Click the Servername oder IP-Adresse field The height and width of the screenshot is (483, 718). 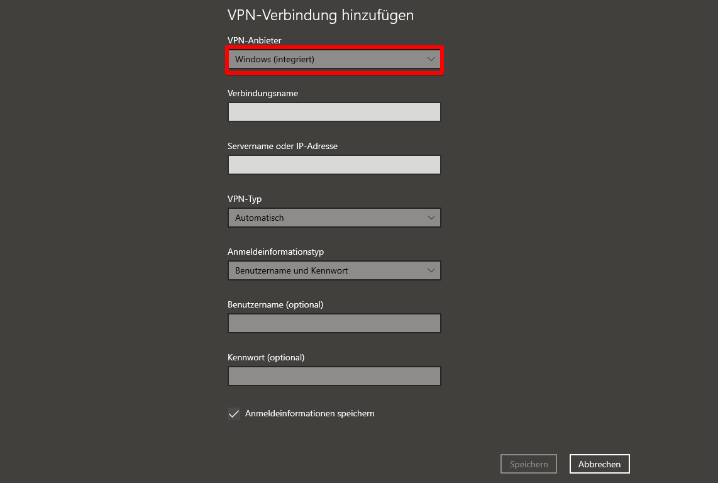334,165
